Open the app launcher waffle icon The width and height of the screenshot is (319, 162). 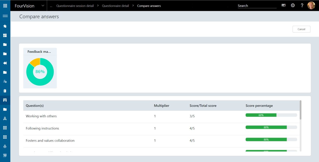[x=5, y=5]
